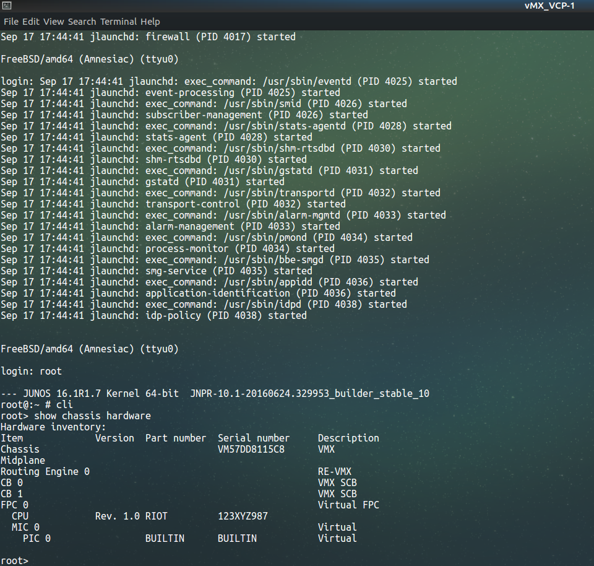Click the 'Serial number' column header

[x=253, y=438]
